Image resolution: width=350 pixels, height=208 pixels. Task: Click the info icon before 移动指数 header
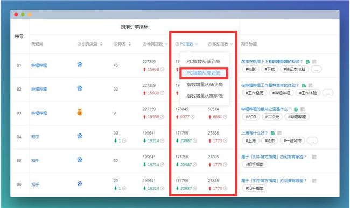[209, 44]
